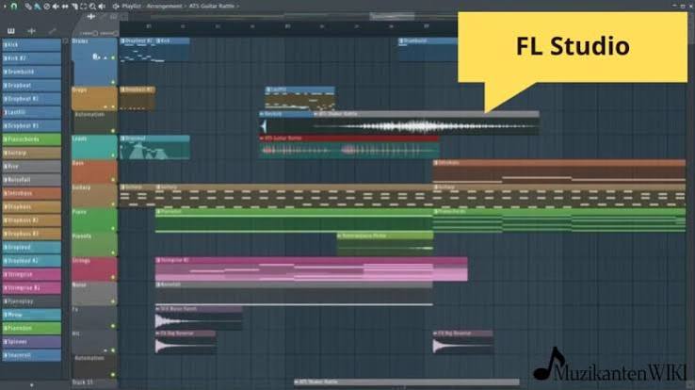Click the Noisefall clip on Noise track
The width and height of the screenshot is (695, 390).
click(294, 293)
